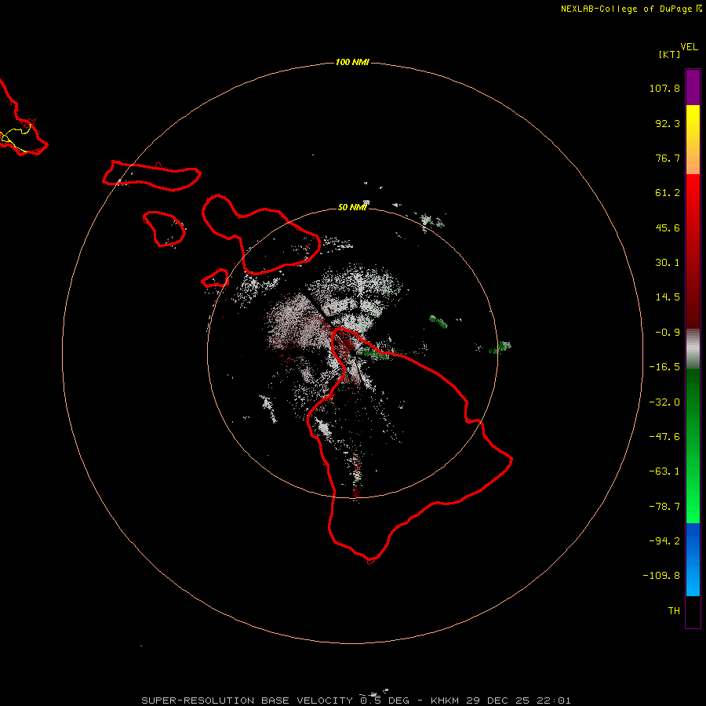The height and width of the screenshot is (706, 706).
Task: Click the -0.9 scale value
Action: (x=668, y=333)
